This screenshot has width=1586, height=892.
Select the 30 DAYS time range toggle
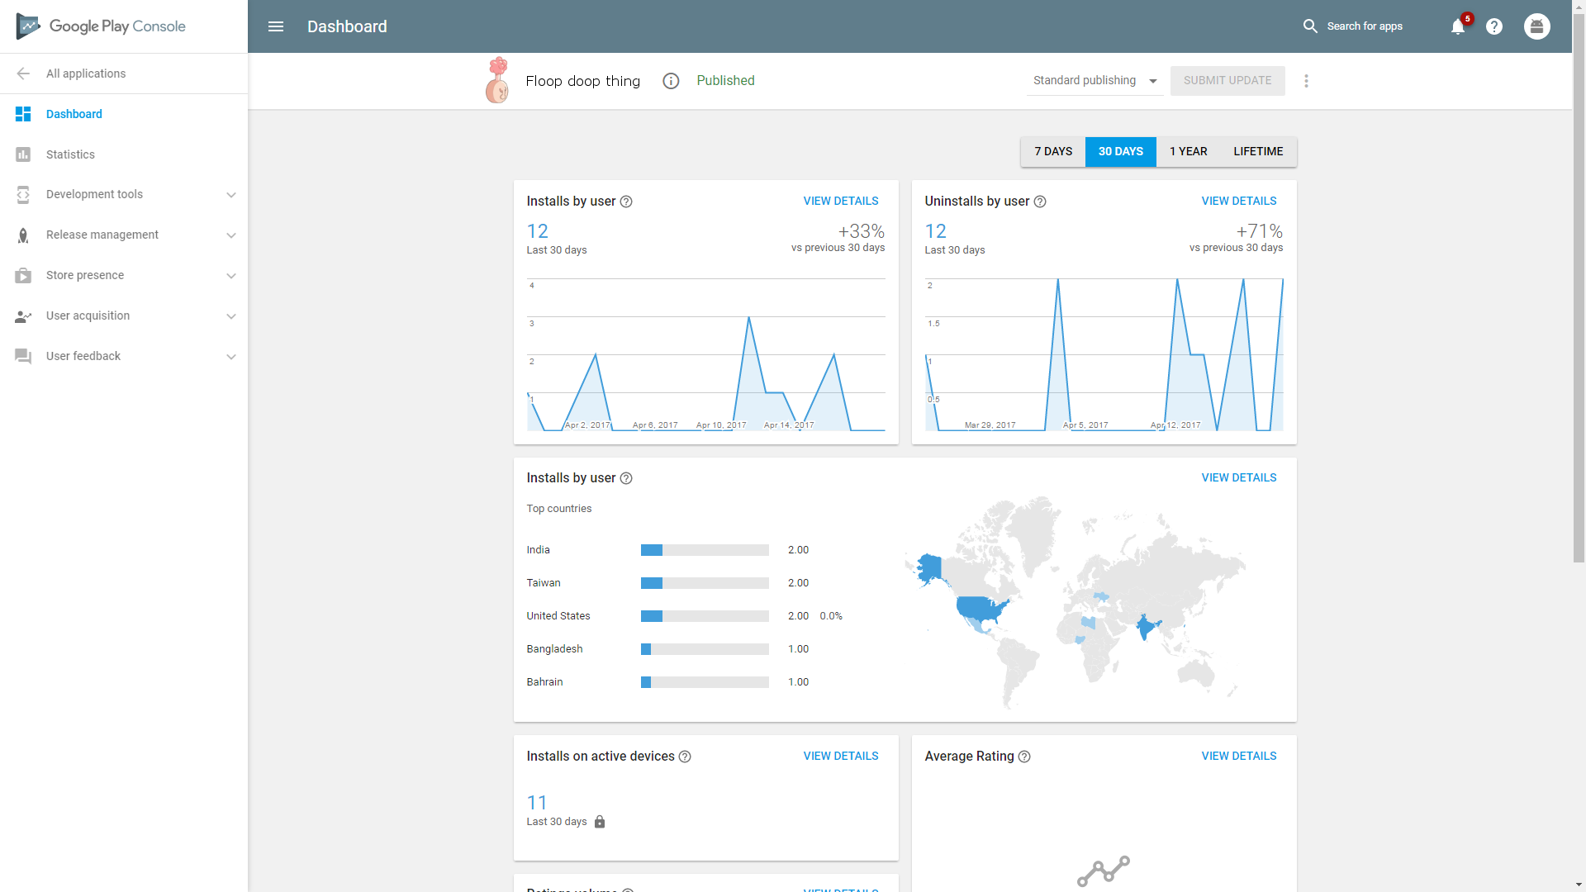(1121, 151)
